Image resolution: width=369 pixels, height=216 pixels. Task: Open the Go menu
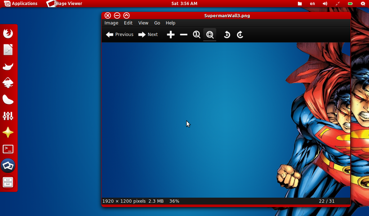[x=157, y=23]
